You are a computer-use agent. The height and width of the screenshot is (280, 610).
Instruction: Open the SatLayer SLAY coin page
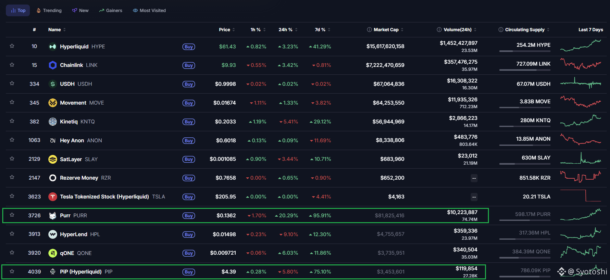point(79,159)
